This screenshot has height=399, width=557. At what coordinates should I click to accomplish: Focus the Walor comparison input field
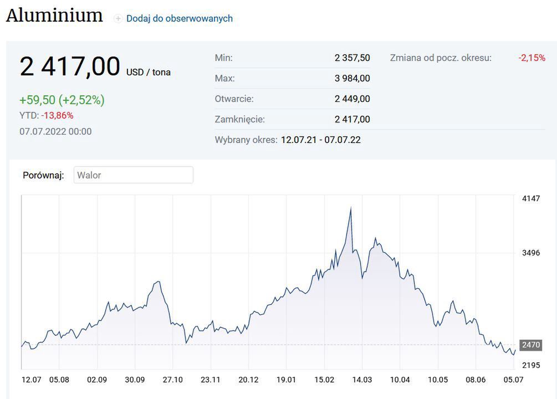133,175
